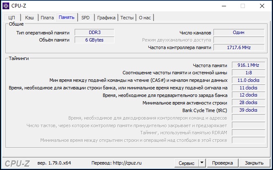This screenshot has height=170, width=273.
Task: Click the 11 clocks value field
Action: tap(248, 88)
